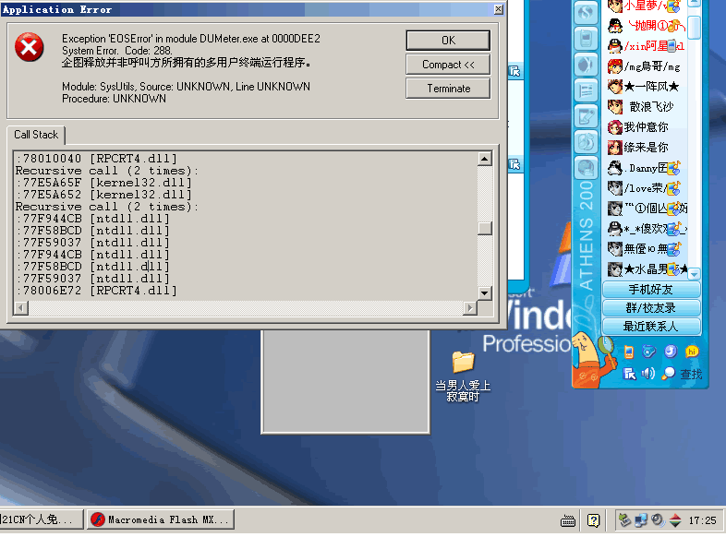
Task: Terminate the crashed DUMeter application
Action: [448, 89]
